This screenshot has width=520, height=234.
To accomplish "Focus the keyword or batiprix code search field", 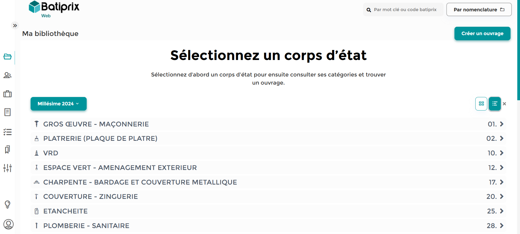I will (x=403, y=9).
